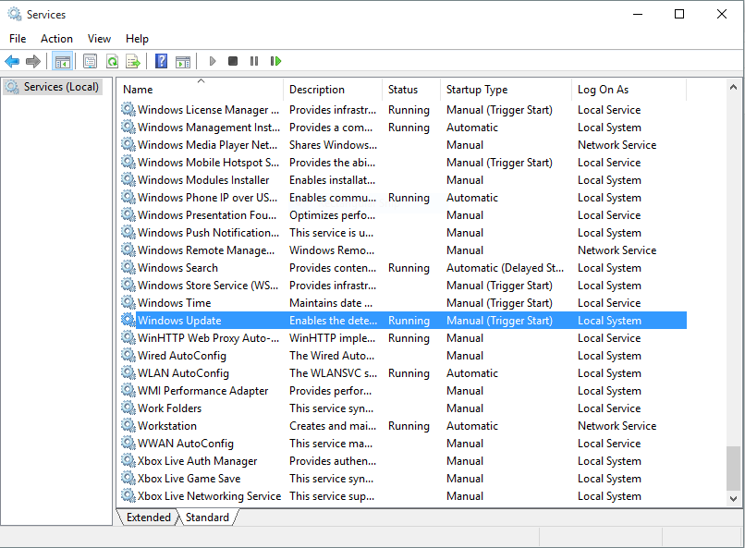Screen dimensions: 745x548
Task: Open the View menu
Action: coord(99,39)
